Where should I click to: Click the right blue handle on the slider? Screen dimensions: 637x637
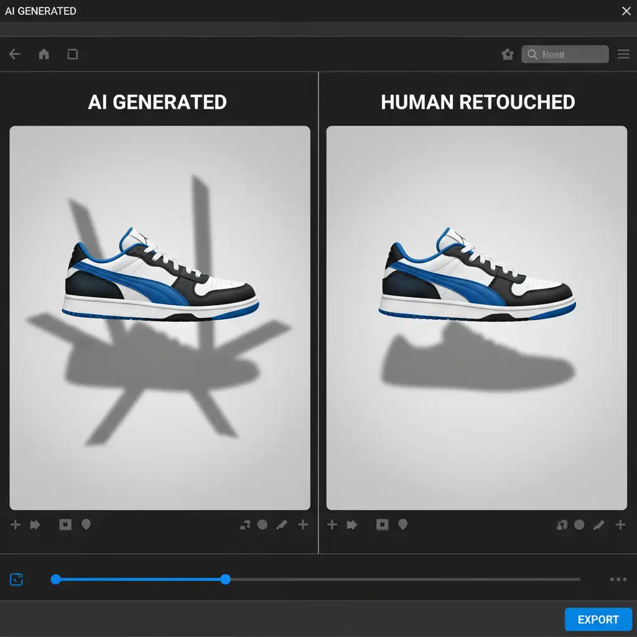(225, 579)
